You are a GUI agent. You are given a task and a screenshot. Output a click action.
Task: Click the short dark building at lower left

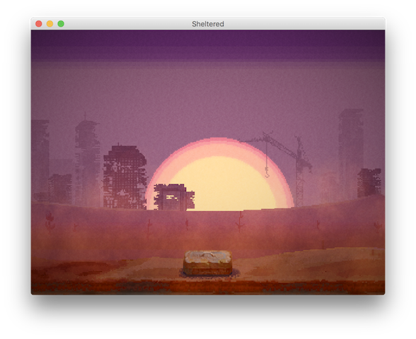(x=61, y=189)
